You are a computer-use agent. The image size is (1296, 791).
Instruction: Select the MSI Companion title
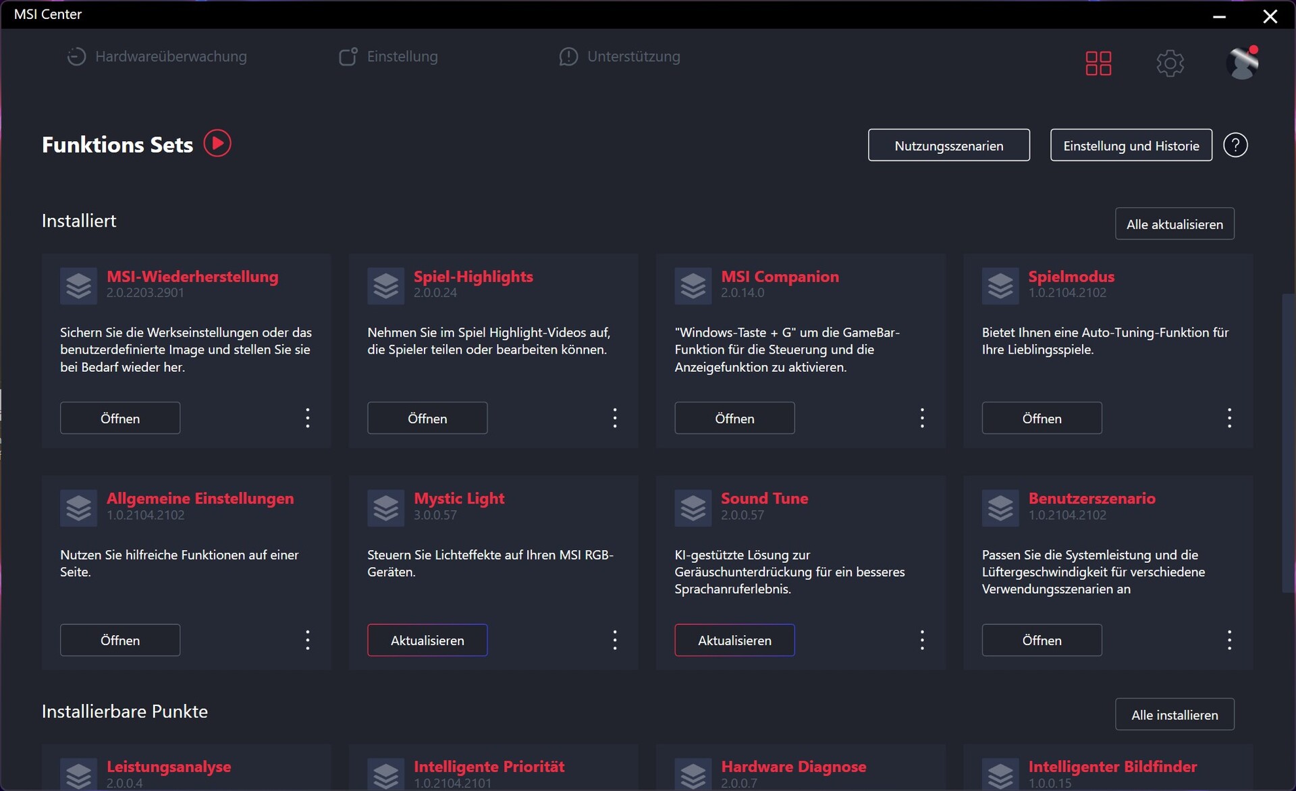(x=780, y=277)
